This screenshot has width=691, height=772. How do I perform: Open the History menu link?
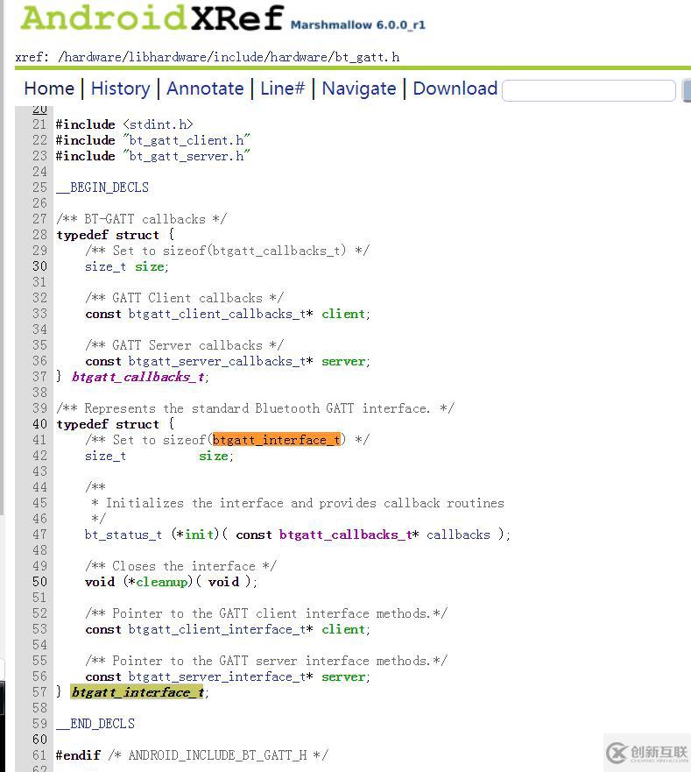coord(121,89)
